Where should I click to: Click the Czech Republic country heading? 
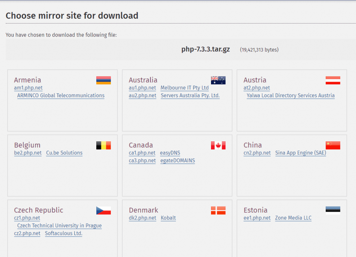[x=39, y=210]
